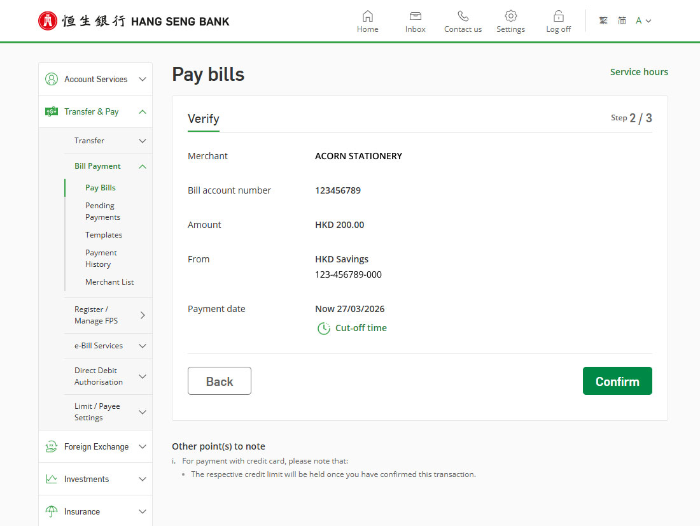
Task: Collapse Transfer & Pay chevron
Action: 143,111
